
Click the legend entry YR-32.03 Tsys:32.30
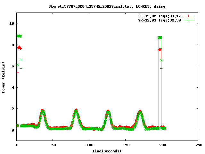(x=160, y=20)
